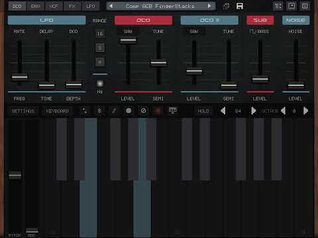
Task: Select range 16 button
Action: tap(100, 34)
